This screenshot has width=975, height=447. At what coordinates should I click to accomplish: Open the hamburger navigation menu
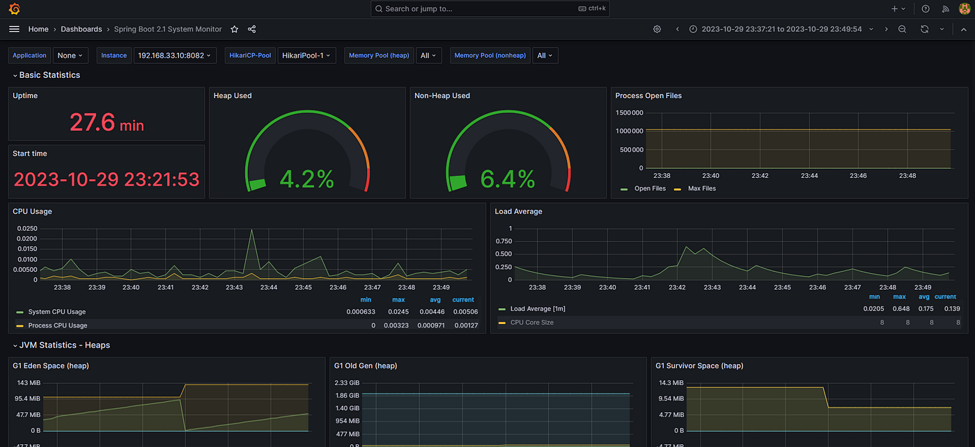click(x=14, y=29)
